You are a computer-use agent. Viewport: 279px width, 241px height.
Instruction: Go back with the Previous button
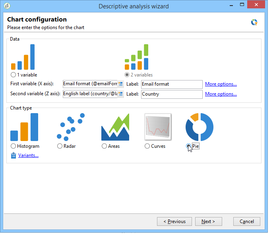tap(174, 221)
